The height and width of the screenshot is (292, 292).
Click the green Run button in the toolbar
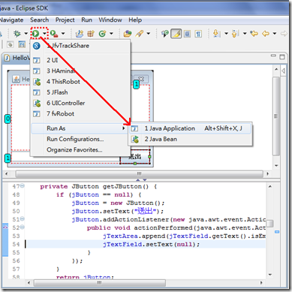pyautogui.click(x=36, y=33)
